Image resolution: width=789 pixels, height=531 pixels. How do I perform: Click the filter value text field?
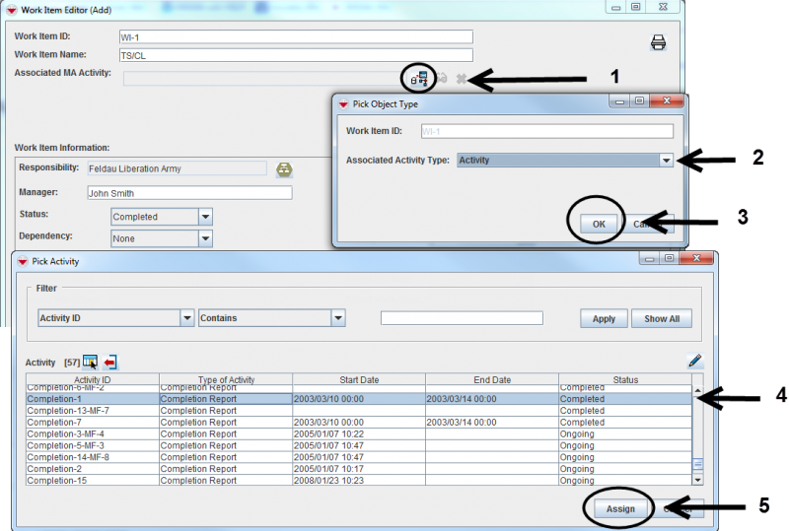462,318
